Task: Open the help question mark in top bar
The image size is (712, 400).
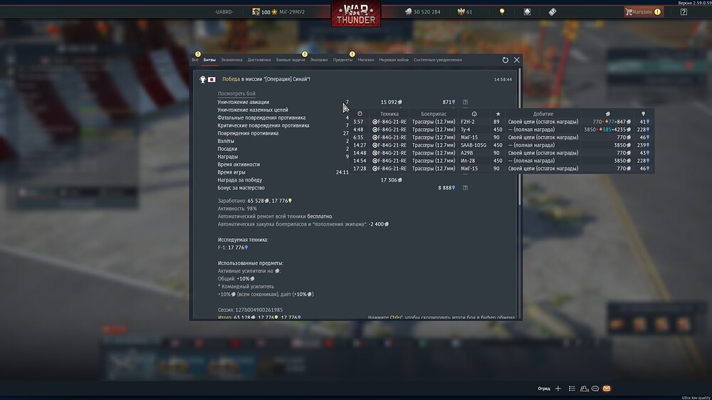Action: (684, 12)
